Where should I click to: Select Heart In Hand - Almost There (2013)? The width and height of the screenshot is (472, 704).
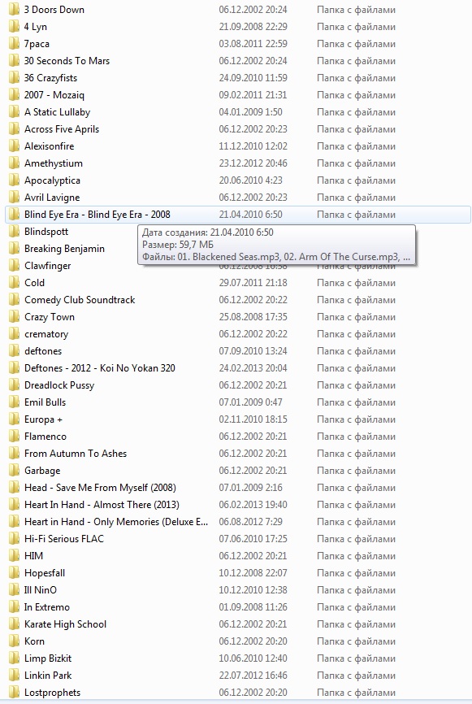pyautogui.click(x=102, y=505)
